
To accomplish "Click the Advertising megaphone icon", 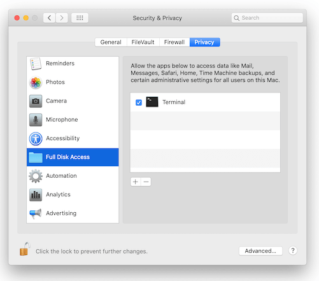I will click(36, 213).
